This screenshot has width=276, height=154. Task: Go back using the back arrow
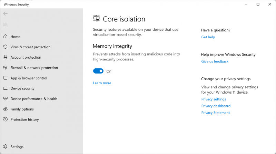pyautogui.click(x=6, y=14)
